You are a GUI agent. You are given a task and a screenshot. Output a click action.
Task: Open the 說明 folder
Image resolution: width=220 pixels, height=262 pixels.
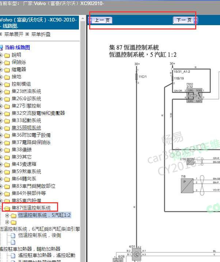(16, 55)
